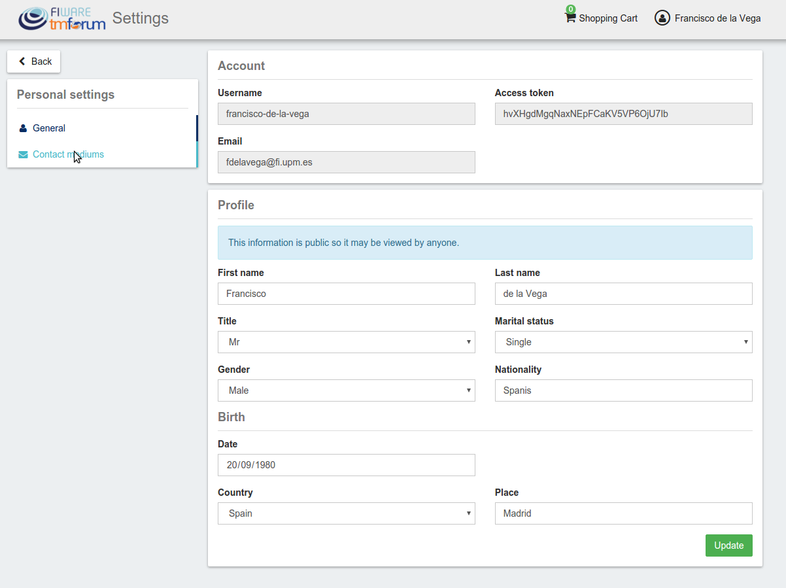The height and width of the screenshot is (588, 786).
Task: Click the public information notice text
Action: (344, 243)
